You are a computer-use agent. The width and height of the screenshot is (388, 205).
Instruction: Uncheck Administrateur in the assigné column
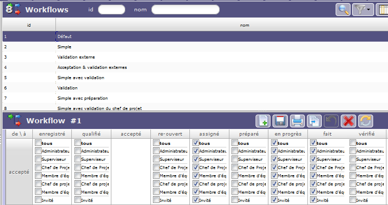click(196, 151)
